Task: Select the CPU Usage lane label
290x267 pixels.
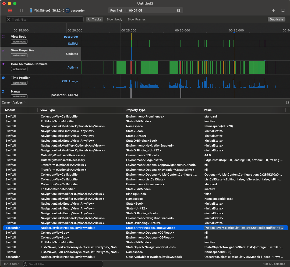Action: [70, 81]
